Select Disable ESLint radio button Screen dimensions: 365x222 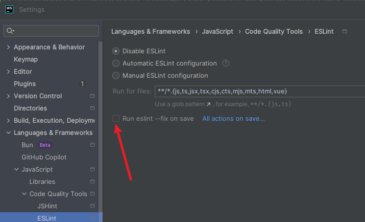(116, 51)
